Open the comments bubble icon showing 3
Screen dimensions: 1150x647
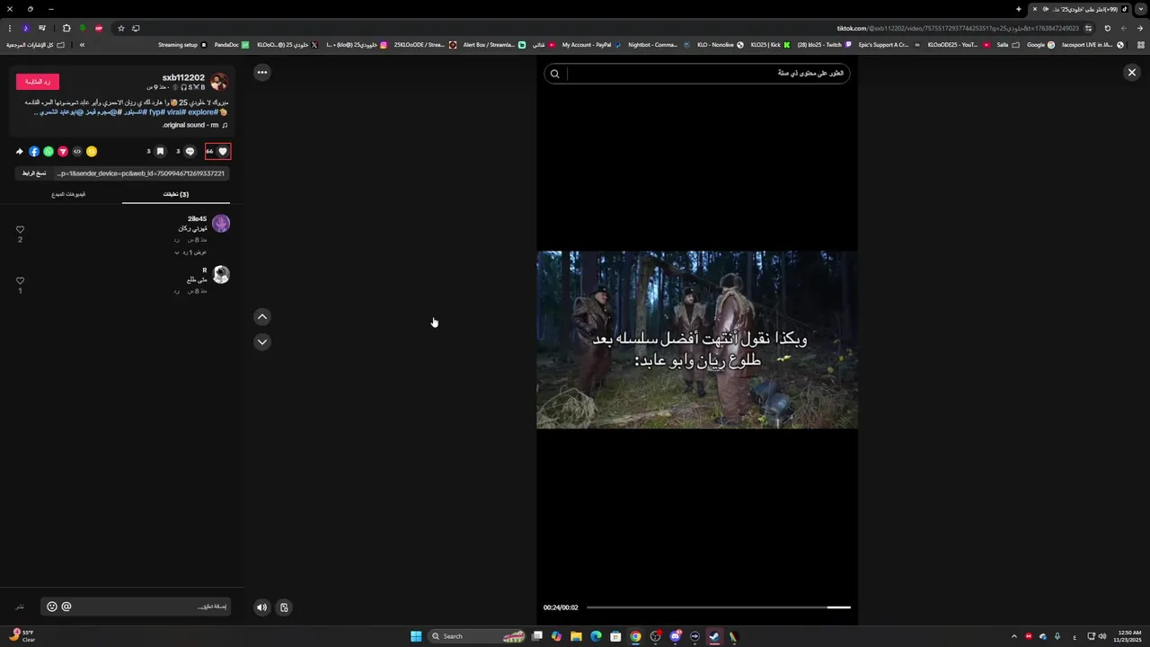190,152
